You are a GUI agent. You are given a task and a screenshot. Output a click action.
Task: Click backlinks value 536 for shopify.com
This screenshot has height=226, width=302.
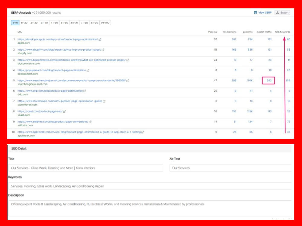250,50
